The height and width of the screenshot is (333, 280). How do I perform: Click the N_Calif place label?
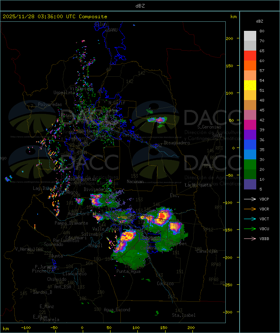[117, 103]
